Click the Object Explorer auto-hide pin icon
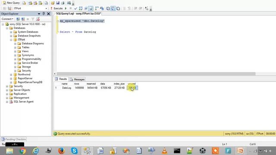Viewport: 276px width, 155px height. coord(44,14)
